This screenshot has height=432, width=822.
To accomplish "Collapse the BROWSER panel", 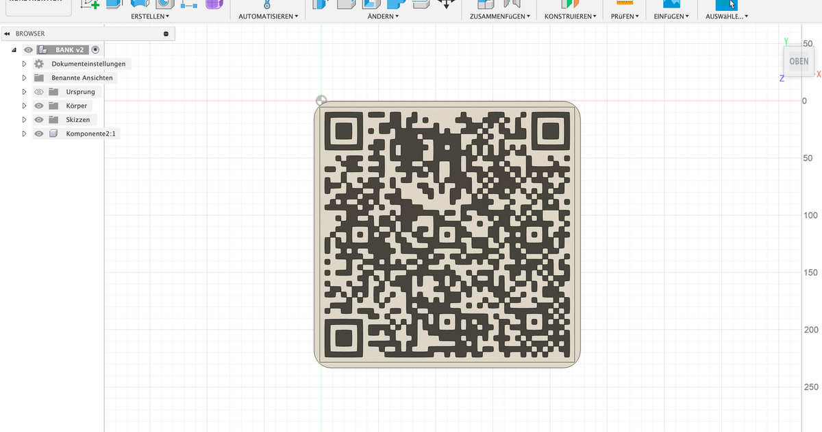I will point(7,33).
